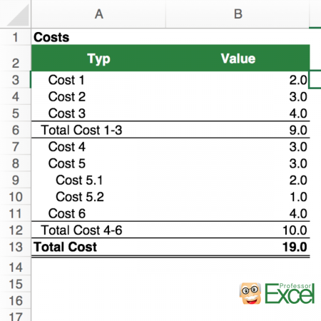This screenshot has height=321, width=321.
Task: Select the bold Total Cost cell
Action: 98,247
